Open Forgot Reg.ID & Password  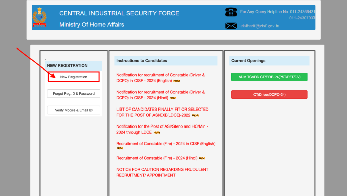click(74, 94)
